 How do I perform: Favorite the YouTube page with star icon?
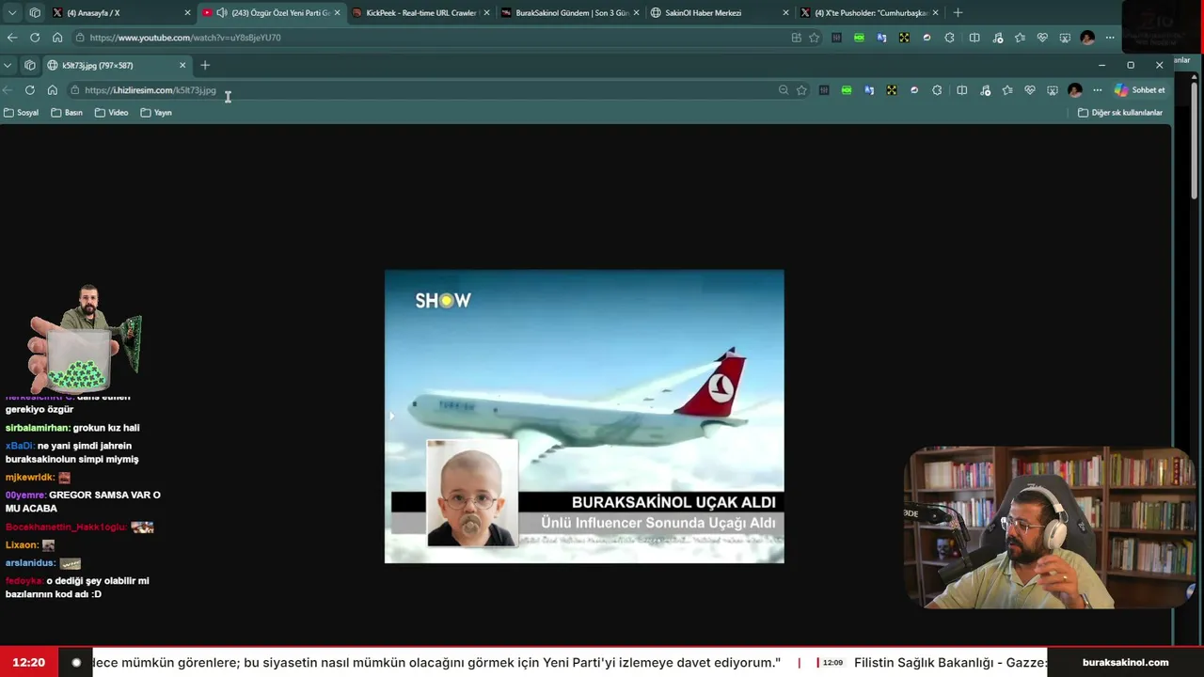pos(814,38)
